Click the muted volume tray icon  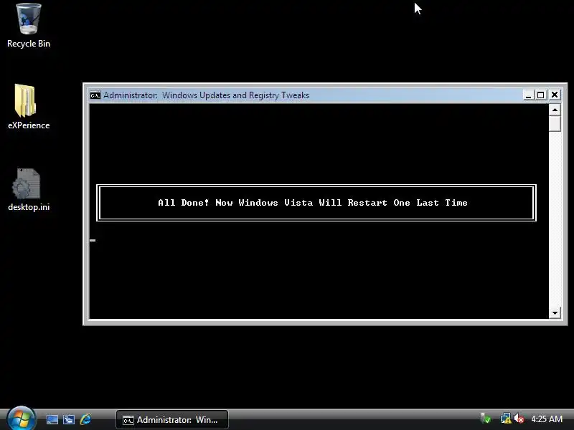click(x=519, y=419)
